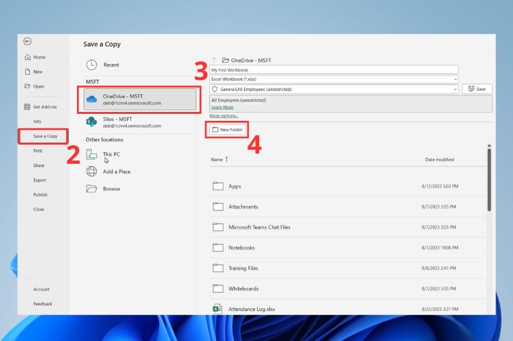
Task: Click the Attachments folder name
Action: pos(243,207)
